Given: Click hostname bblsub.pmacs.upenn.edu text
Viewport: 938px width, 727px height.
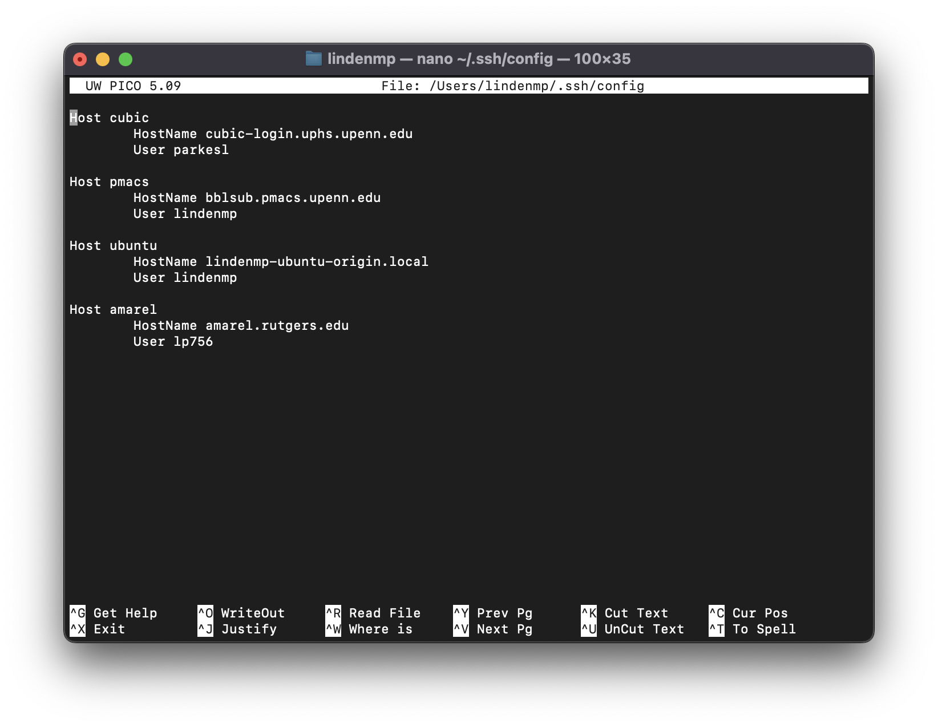Looking at the screenshot, I should coord(293,198).
